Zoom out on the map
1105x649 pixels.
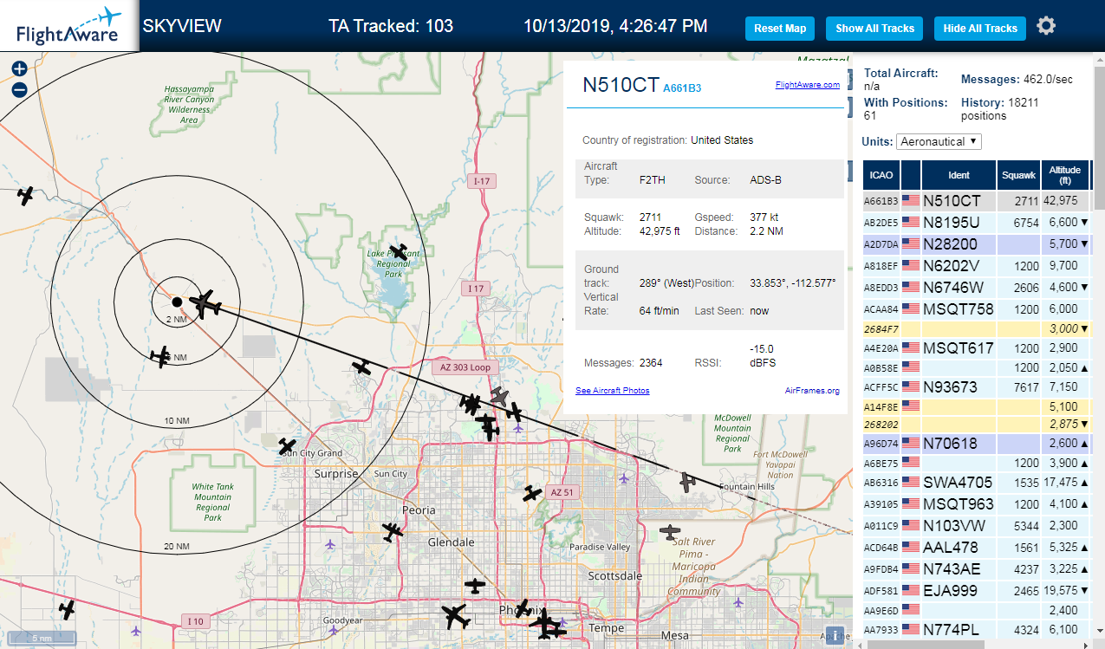[x=19, y=89]
